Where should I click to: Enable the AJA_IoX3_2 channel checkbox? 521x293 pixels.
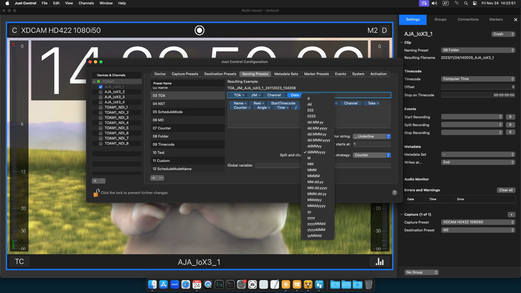point(101,92)
